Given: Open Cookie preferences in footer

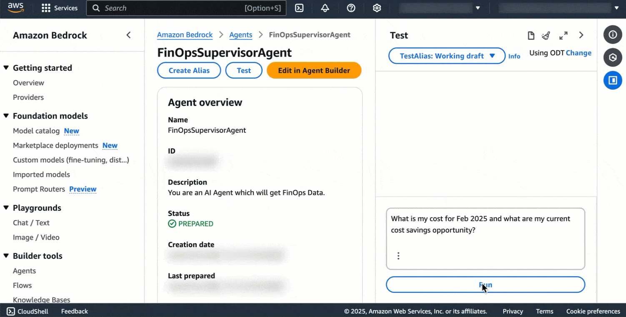Looking at the screenshot, I should [593, 311].
